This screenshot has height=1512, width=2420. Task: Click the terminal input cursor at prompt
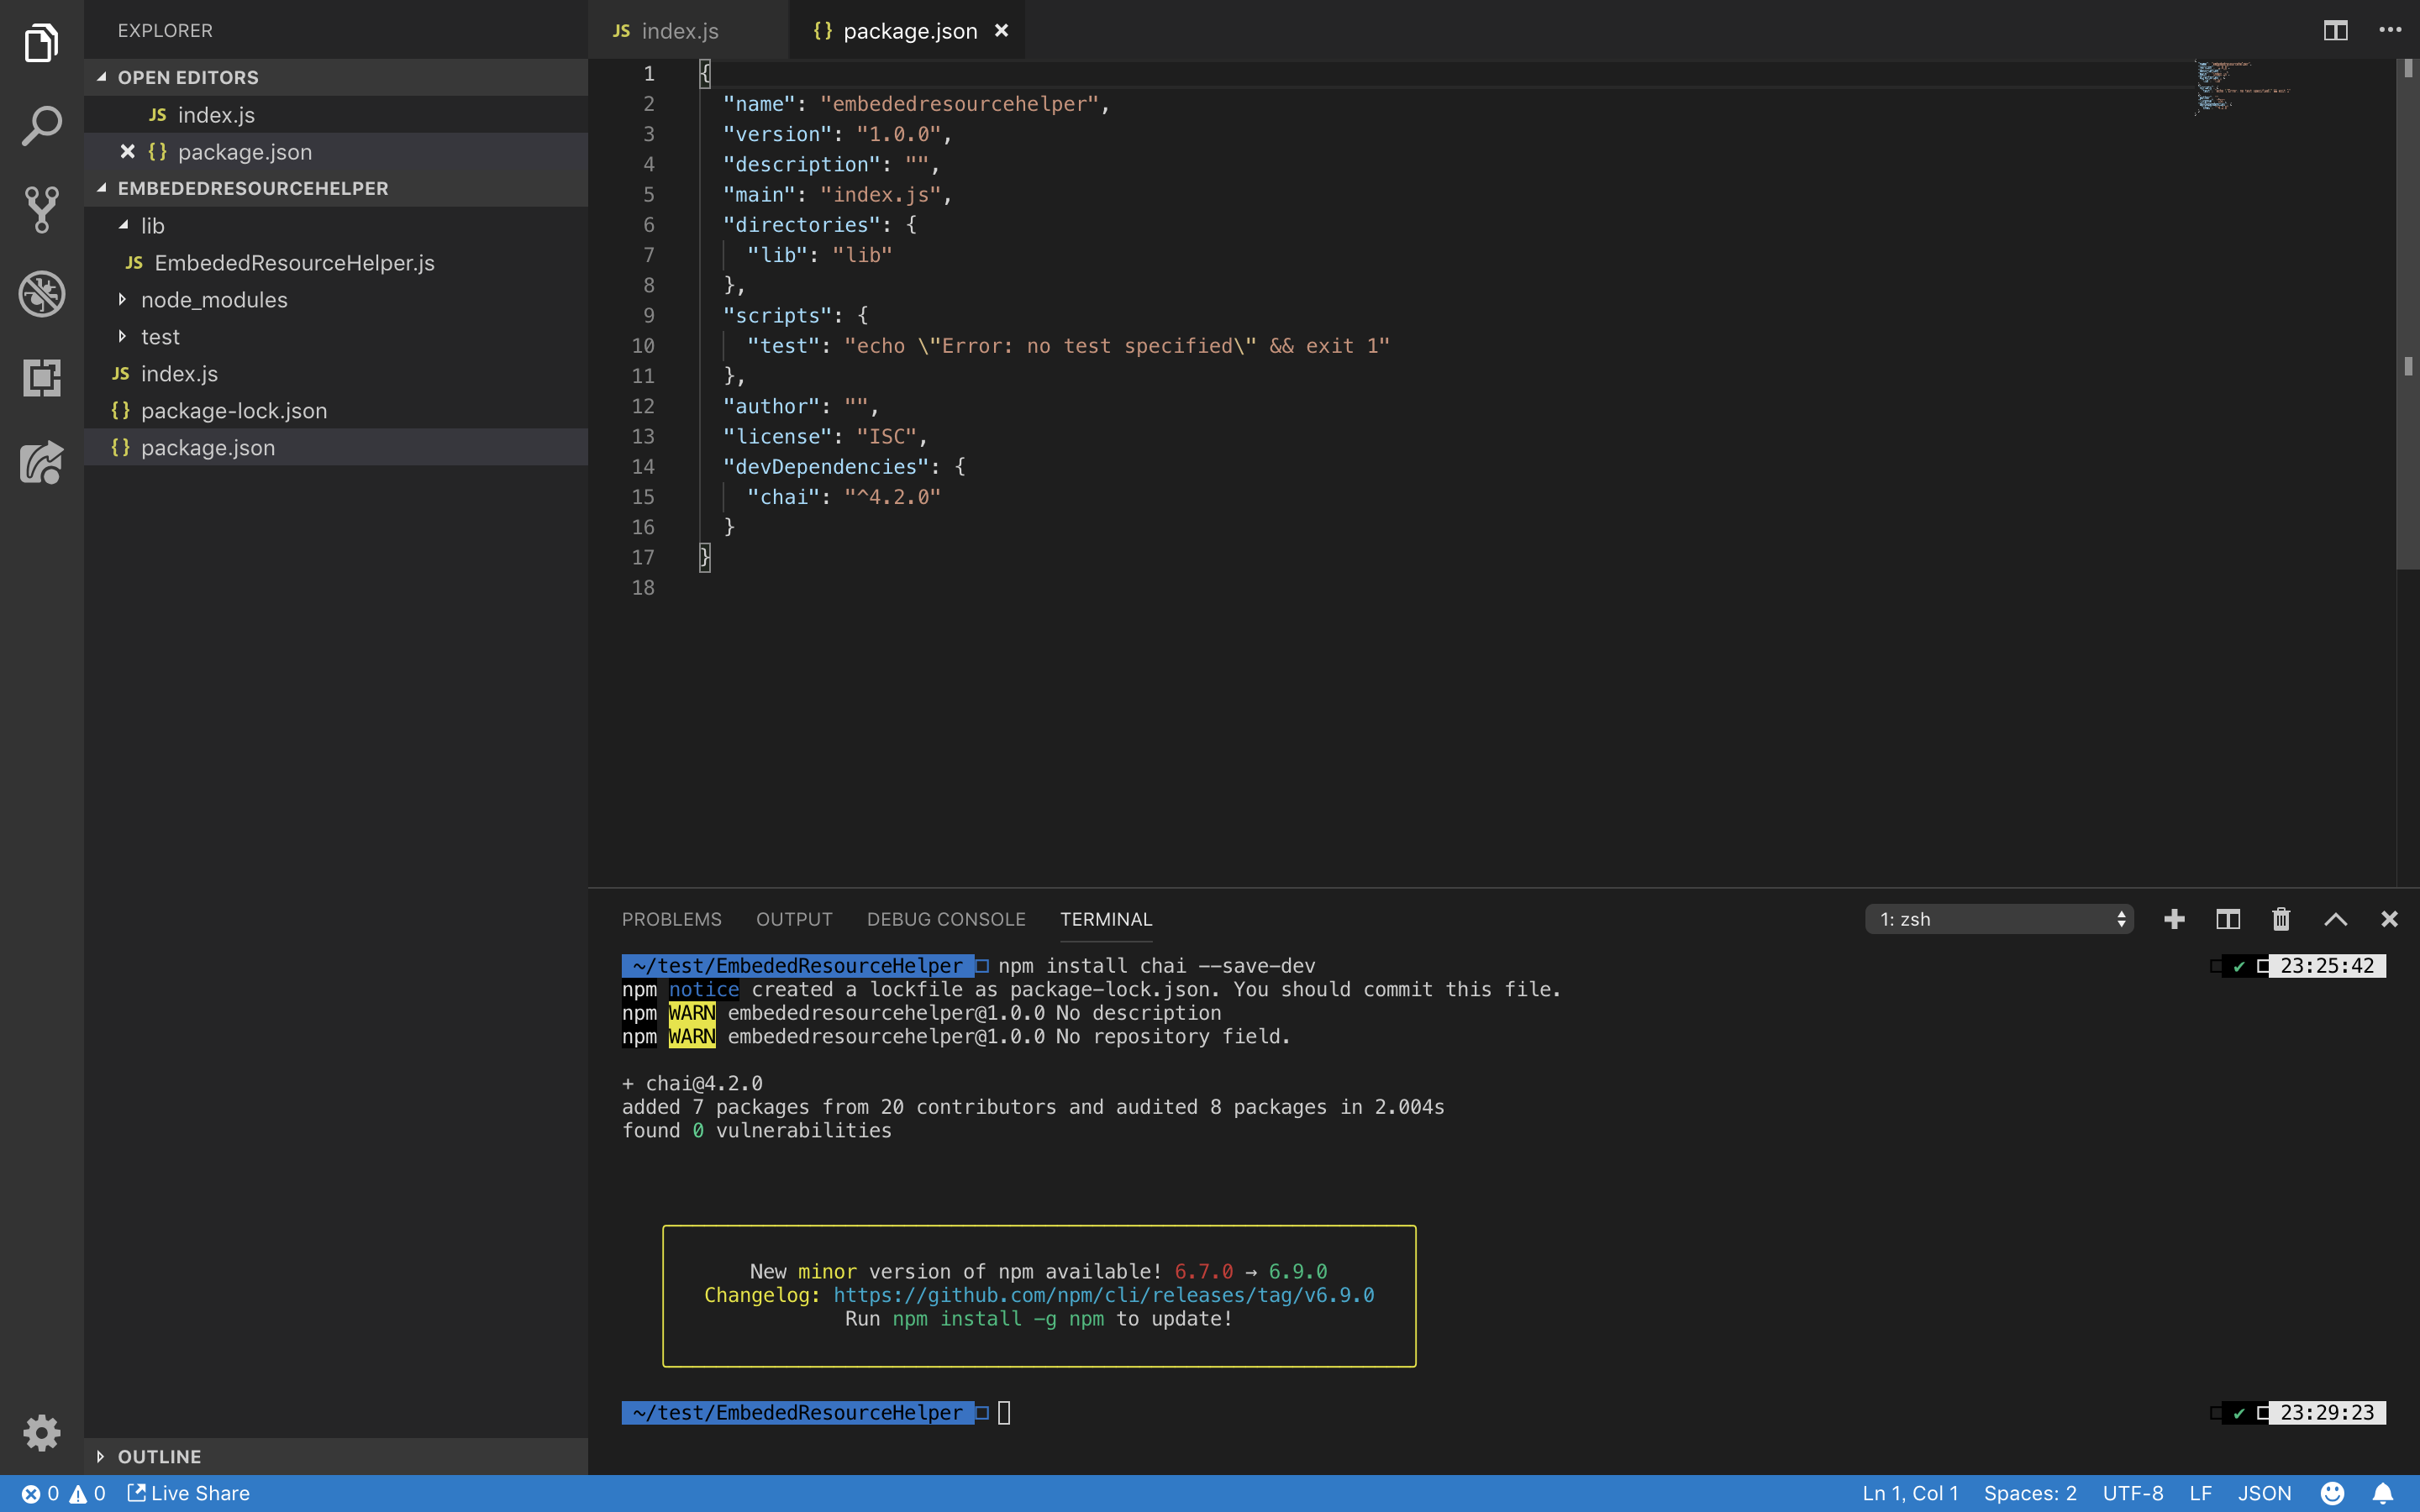1004,1412
